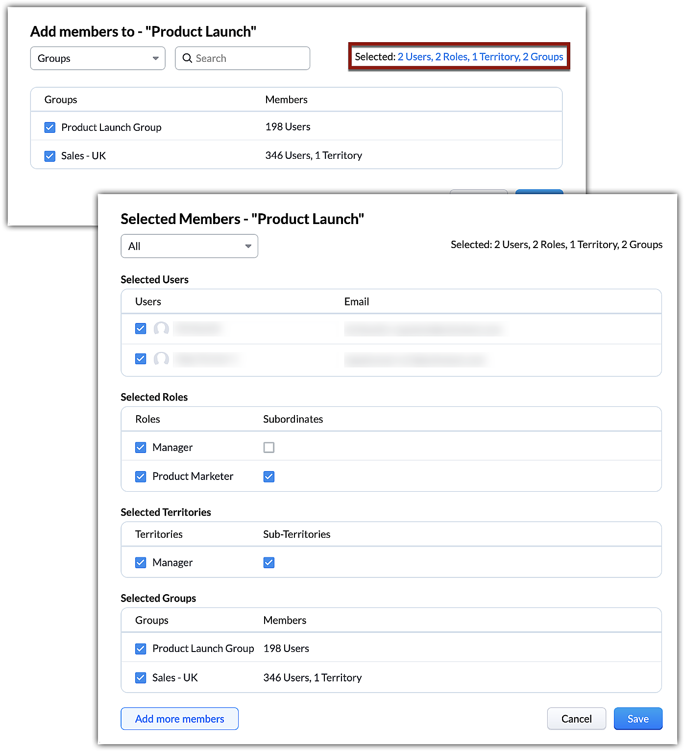This screenshot has width=684, height=751.
Task: Click the Members column header under Selected Groups
Action: [x=285, y=620]
